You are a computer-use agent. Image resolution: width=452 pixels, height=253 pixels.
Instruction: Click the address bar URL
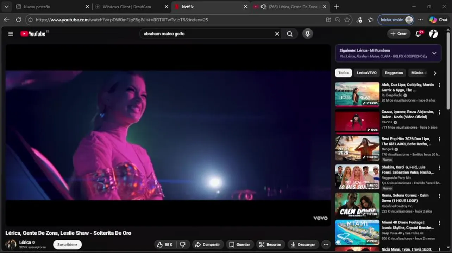click(x=122, y=20)
